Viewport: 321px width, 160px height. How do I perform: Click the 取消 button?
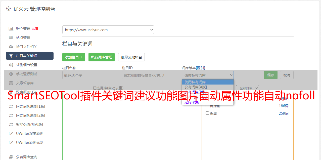[287, 75]
